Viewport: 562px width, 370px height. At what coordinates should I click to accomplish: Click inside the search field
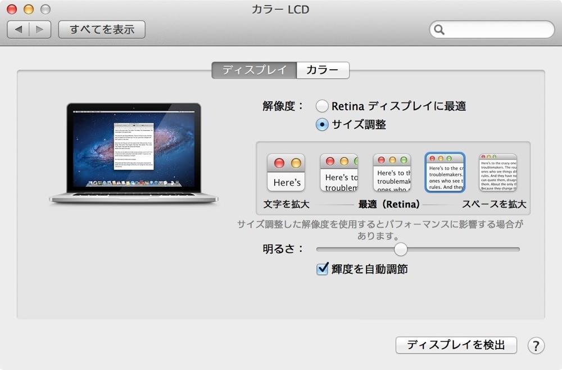[492, 29]
